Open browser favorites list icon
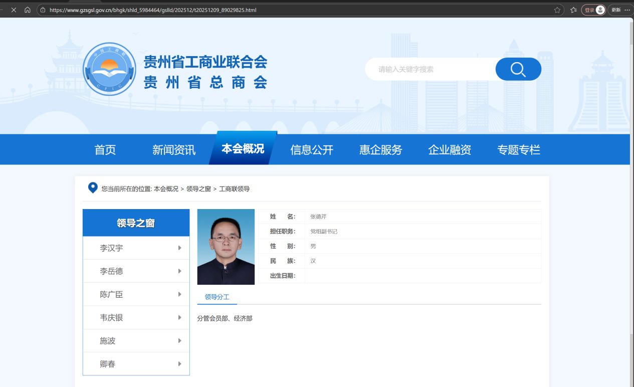 [573, 10]
